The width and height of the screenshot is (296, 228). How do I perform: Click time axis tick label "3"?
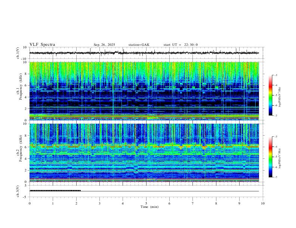click(x=99, y=203)
